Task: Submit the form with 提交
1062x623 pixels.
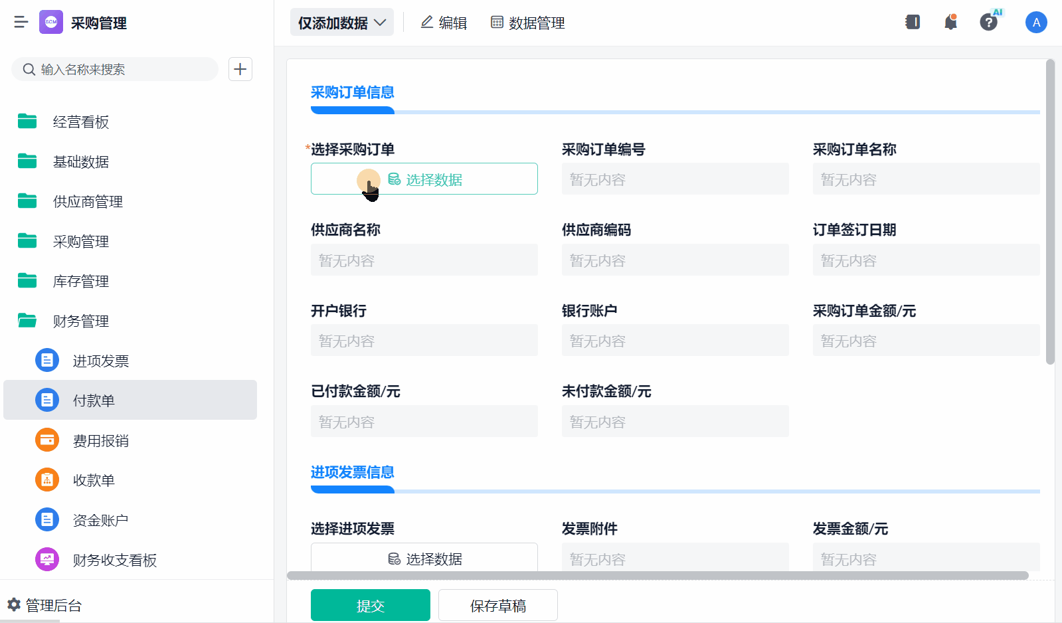Action: point(371,605)
